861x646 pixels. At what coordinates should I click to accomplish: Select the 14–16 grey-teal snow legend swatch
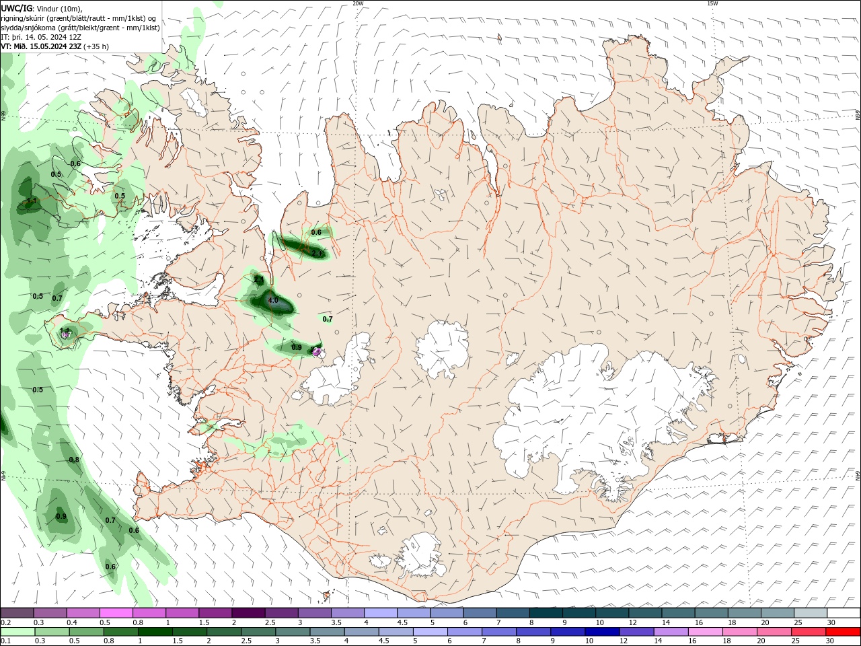click(678, 613)
